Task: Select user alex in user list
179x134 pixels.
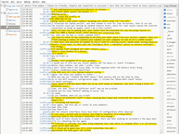Action: click(x=169, y=121)
